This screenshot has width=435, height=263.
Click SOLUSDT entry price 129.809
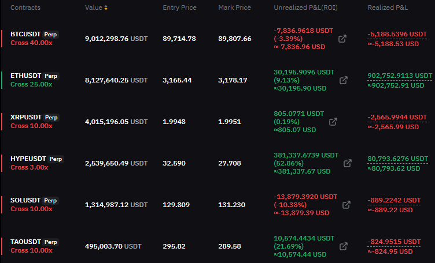click(176, 205)
